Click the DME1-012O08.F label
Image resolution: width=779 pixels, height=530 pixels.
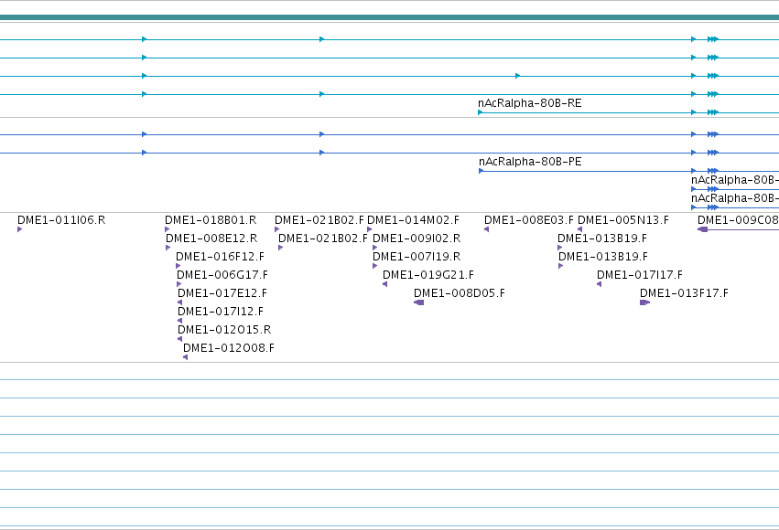pos(229,348)
